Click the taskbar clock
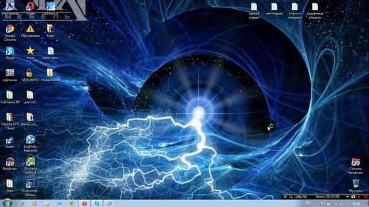 [x=356, y=204]
